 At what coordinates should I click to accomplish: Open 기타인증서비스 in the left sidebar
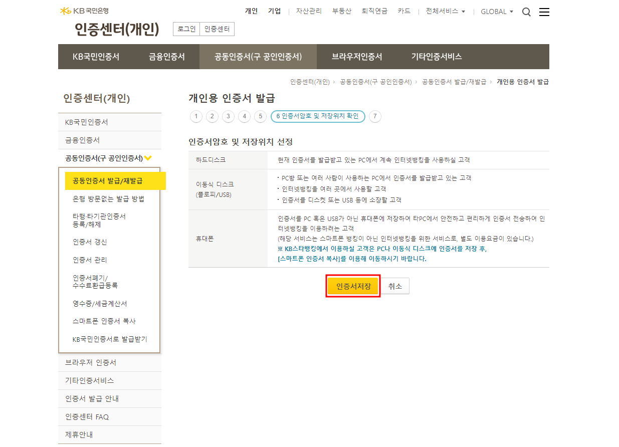tap(110, 381)
